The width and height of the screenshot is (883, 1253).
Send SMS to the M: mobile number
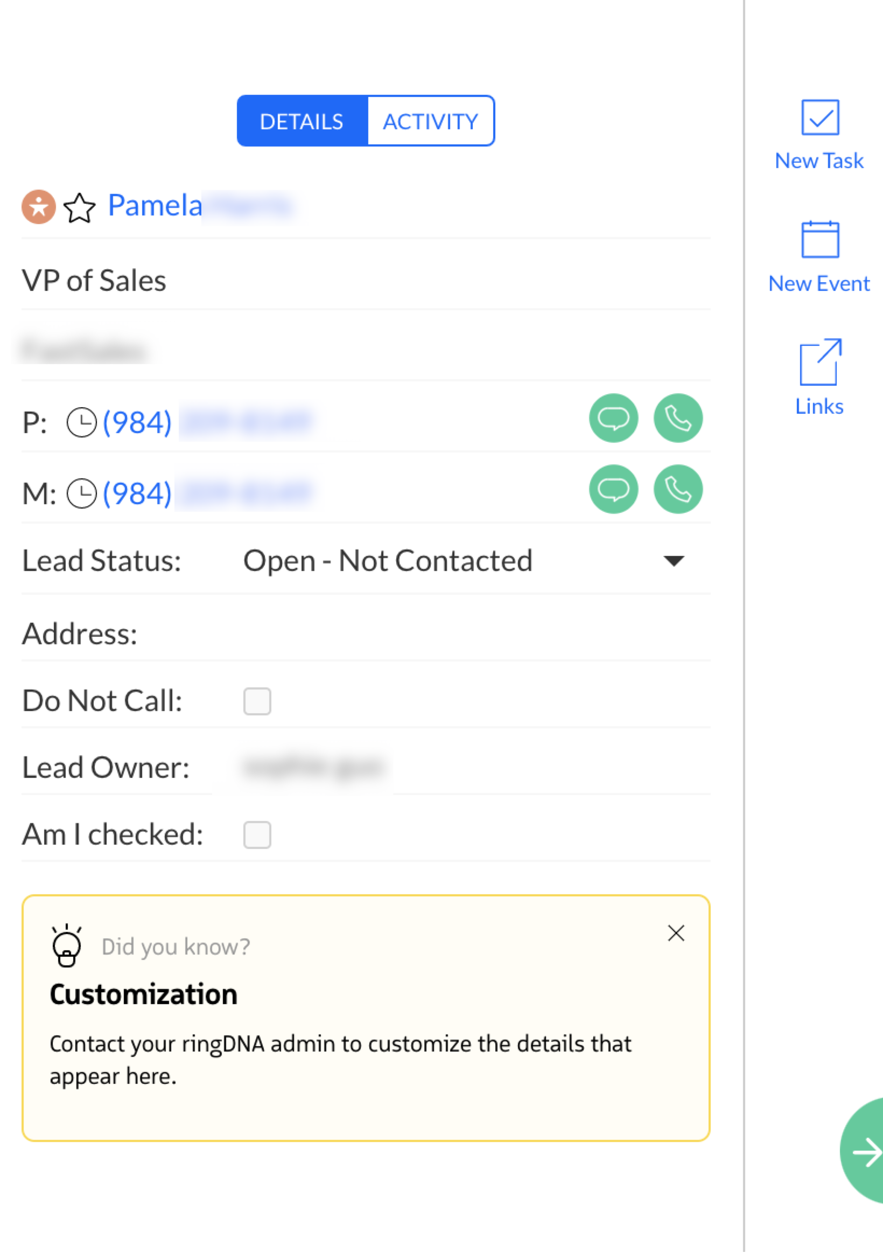tap(614, 490)
